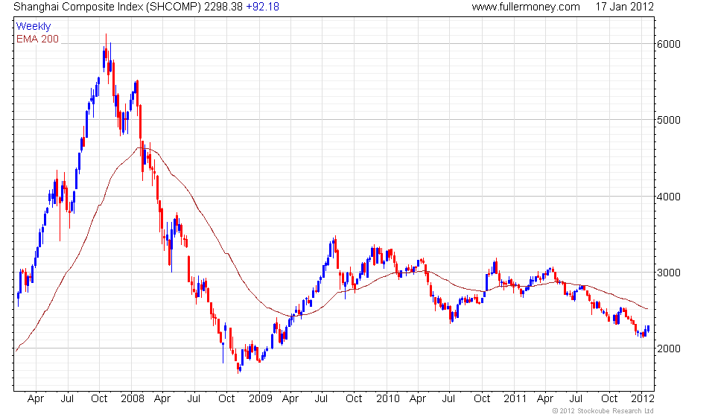
Task: Open the www.fullermoney.com link text
Action: pyautogui.click(x=526, y=7)
